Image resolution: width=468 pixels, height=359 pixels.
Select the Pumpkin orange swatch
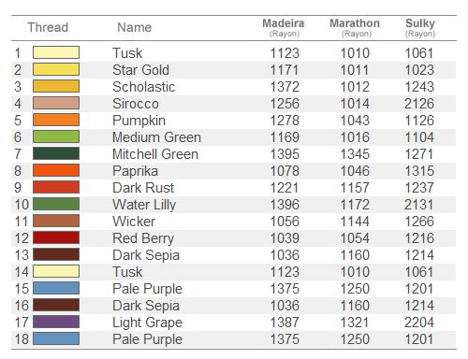[56, 120]
